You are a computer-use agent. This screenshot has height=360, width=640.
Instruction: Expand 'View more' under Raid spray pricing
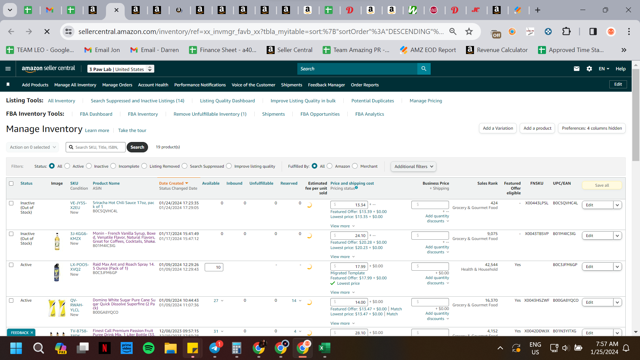click(x=342, y=292)
